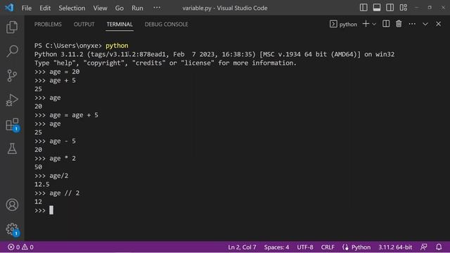The image size is (450, 253).
Task: Open the File menu
Action: tap(27, 8)
